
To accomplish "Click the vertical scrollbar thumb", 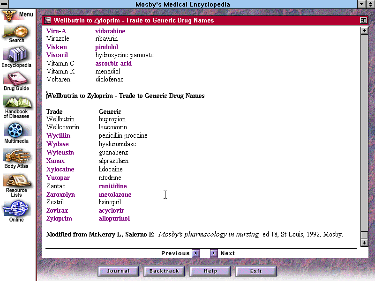I will click(x=364, y=235).
